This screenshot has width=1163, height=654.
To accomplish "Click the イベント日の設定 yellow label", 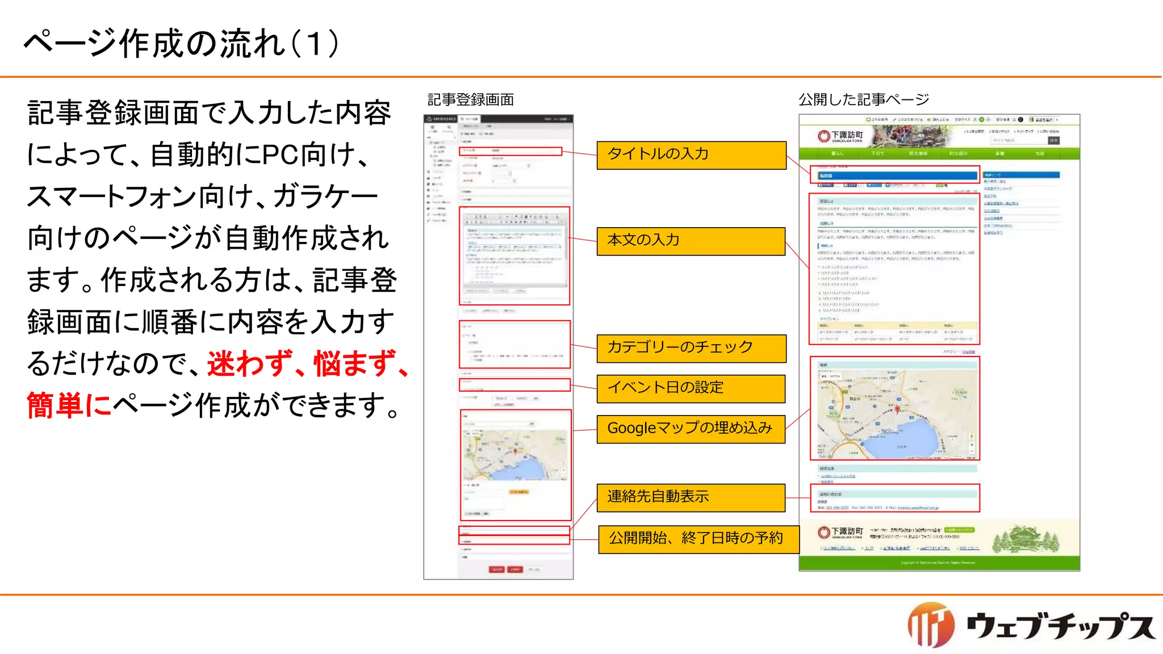I will pos(691,388).
